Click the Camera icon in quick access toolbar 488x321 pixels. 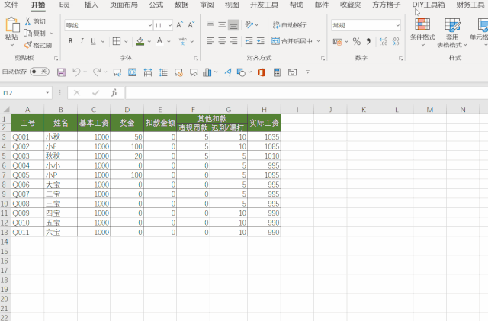292,72
